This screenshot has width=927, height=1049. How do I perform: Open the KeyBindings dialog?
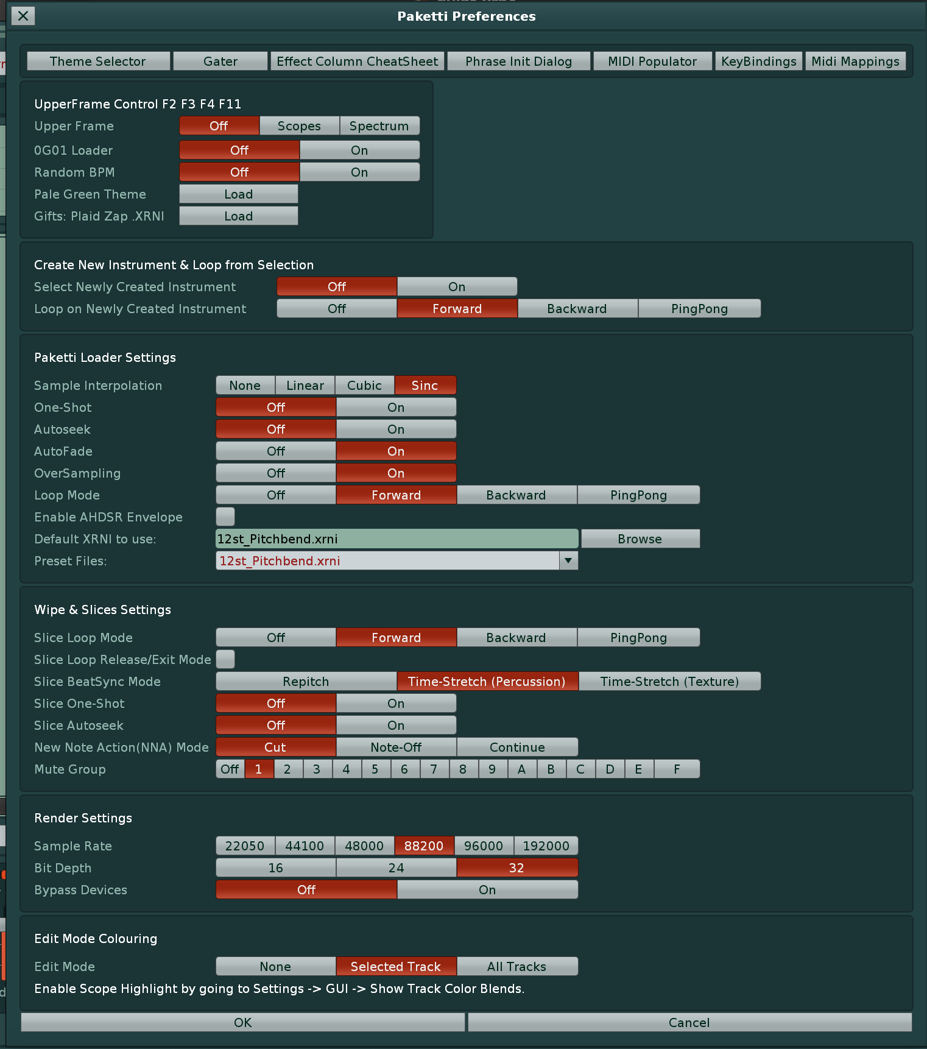click(758, 61)
